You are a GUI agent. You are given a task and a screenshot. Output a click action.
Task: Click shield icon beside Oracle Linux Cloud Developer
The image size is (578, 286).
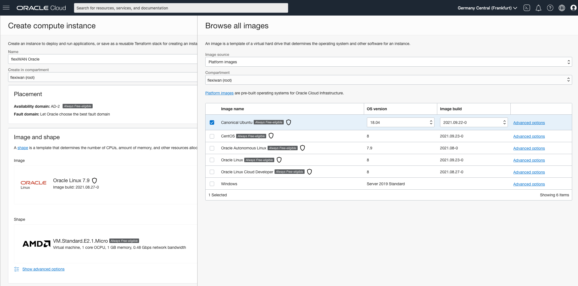coord(309,172)
